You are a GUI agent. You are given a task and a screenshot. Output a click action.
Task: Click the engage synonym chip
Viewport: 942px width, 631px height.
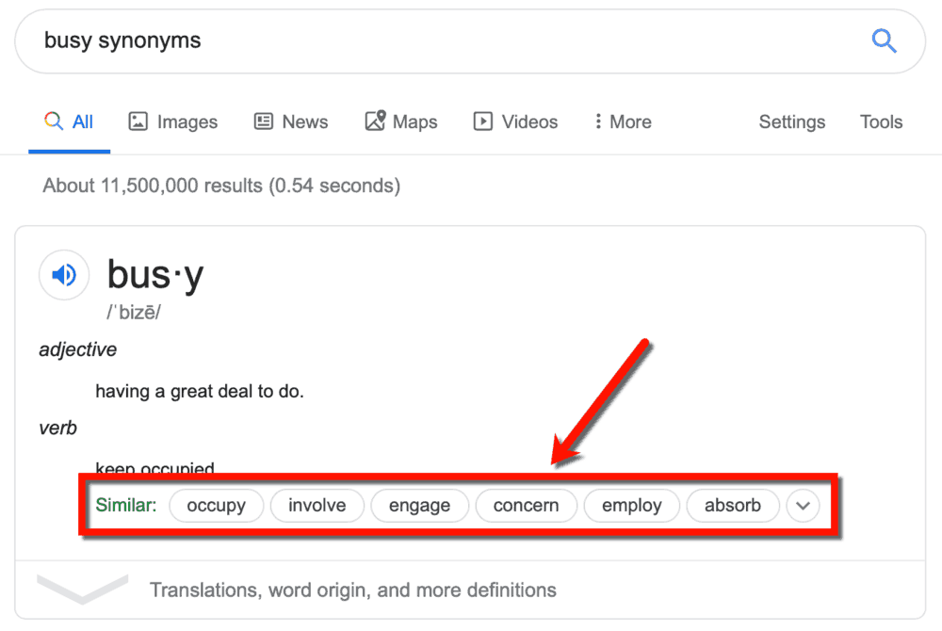coord(419,506)
